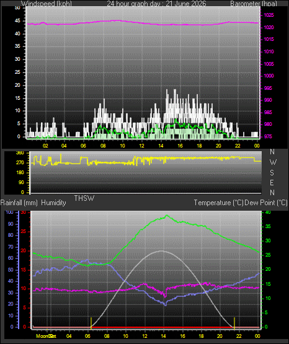The image size is (289, 344).
Task: Click the 50 value on blue humidity scale
Action: [x=11, y=270]
